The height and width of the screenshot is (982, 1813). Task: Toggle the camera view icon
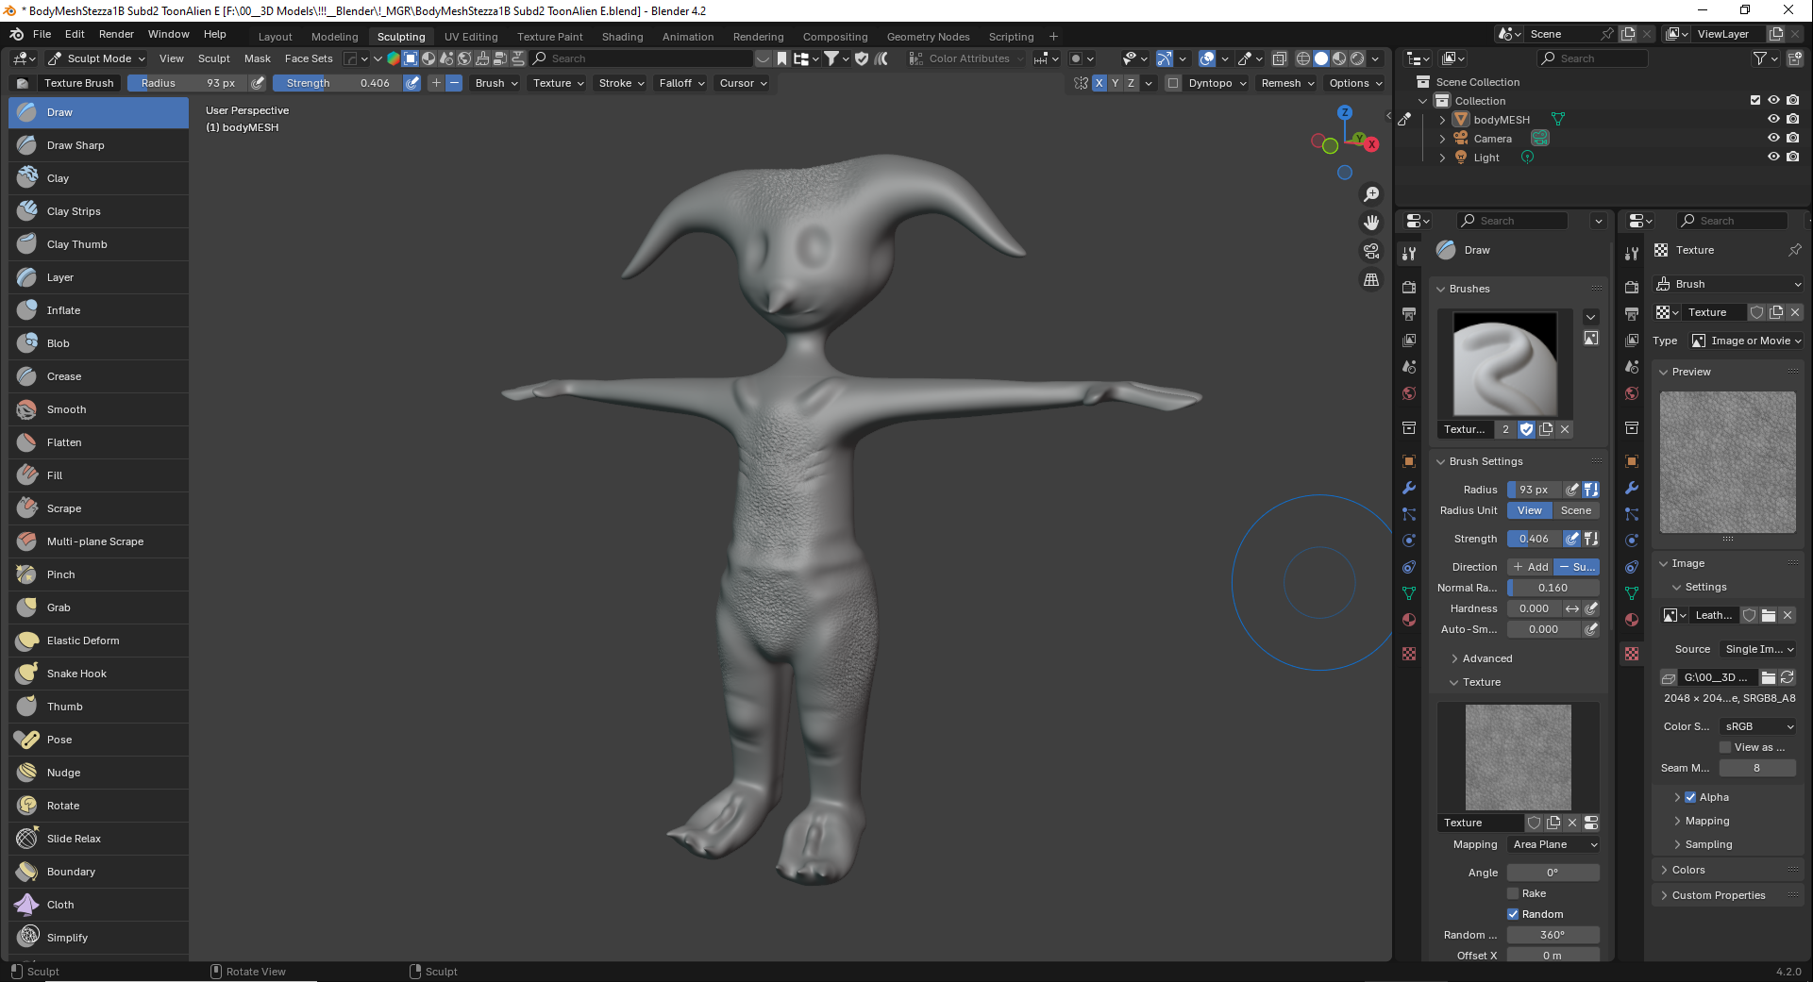[x=1371, y=251]
